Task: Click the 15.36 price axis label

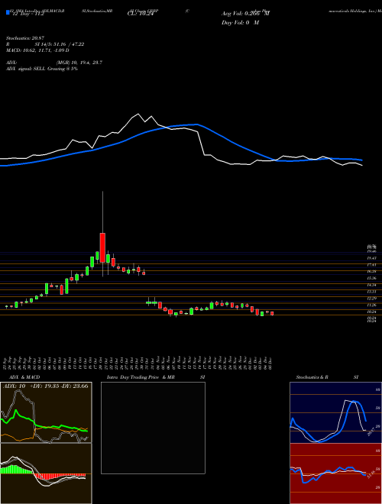Action: (372, 278)
